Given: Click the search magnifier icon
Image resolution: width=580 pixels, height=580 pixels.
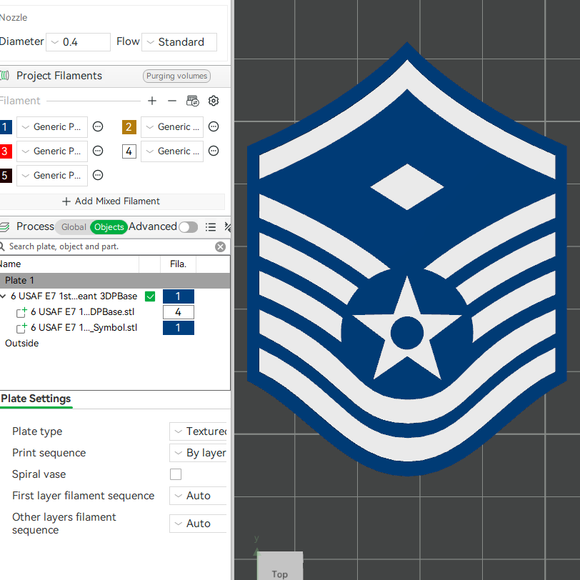Looking at the screenshot, I should click(2, 246).
